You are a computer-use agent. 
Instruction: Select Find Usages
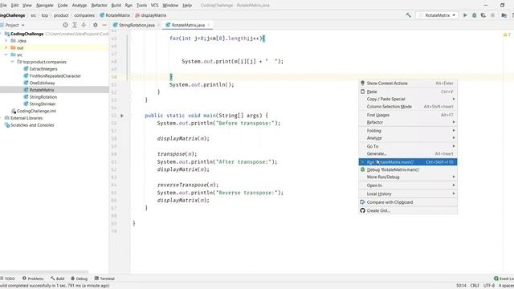408,115
